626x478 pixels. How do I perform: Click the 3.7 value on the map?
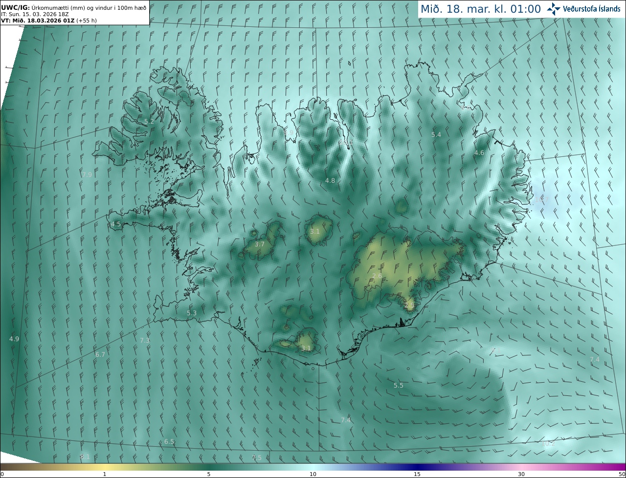pyautogui.click(x=260, y=244)
